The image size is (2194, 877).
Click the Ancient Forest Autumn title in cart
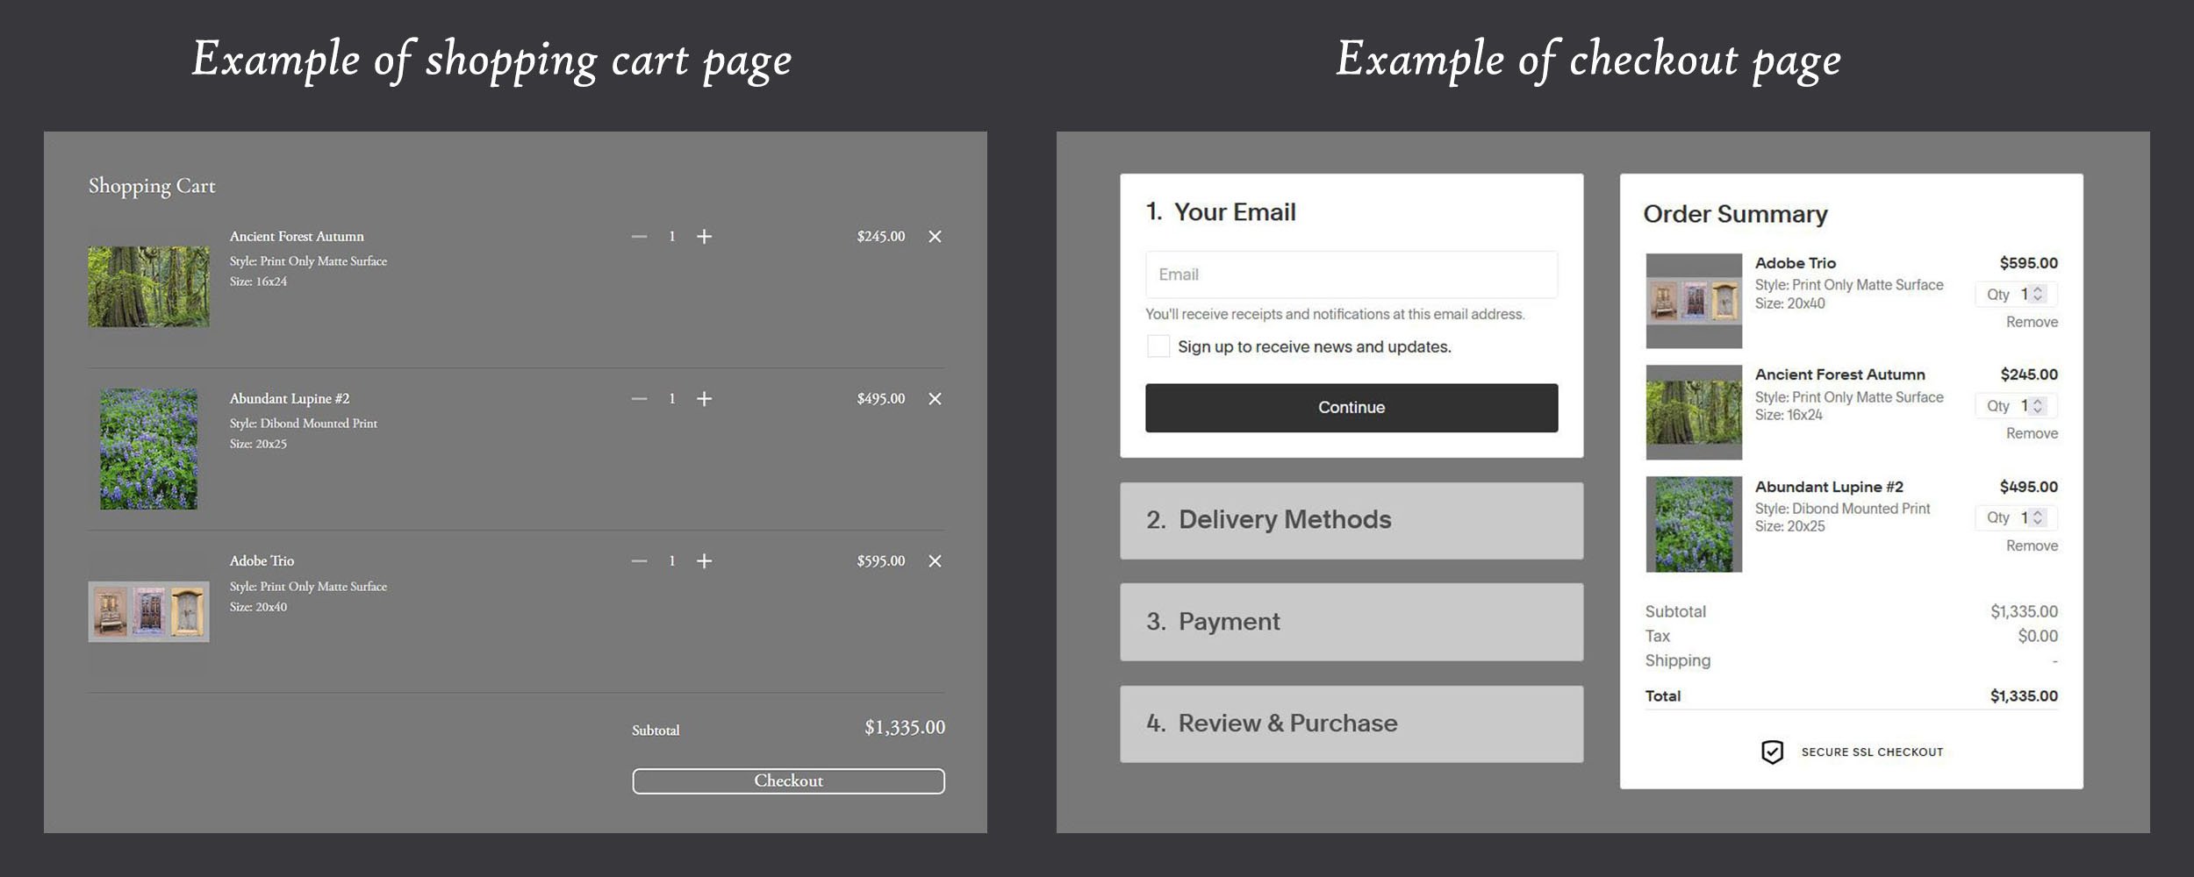point(297,237)
